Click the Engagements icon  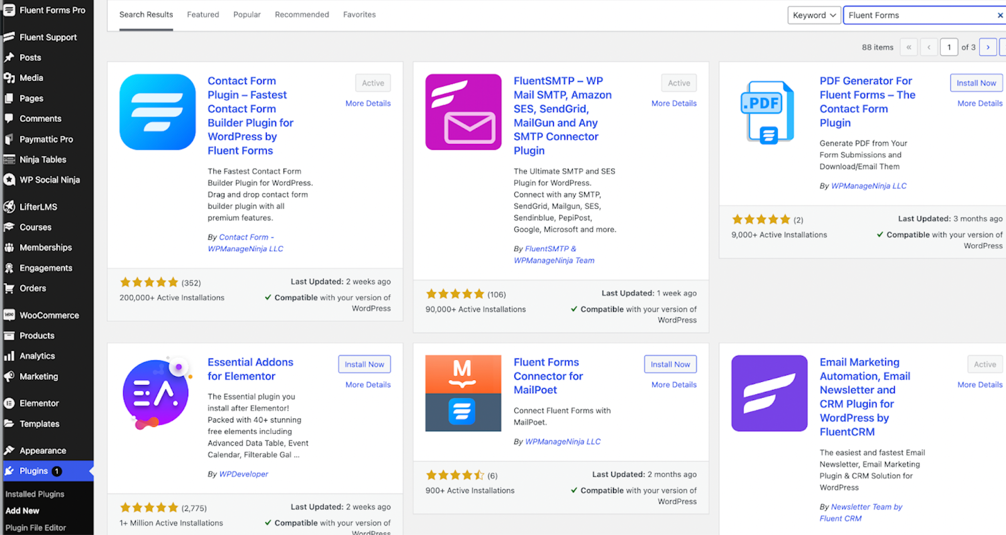[9, 268]
